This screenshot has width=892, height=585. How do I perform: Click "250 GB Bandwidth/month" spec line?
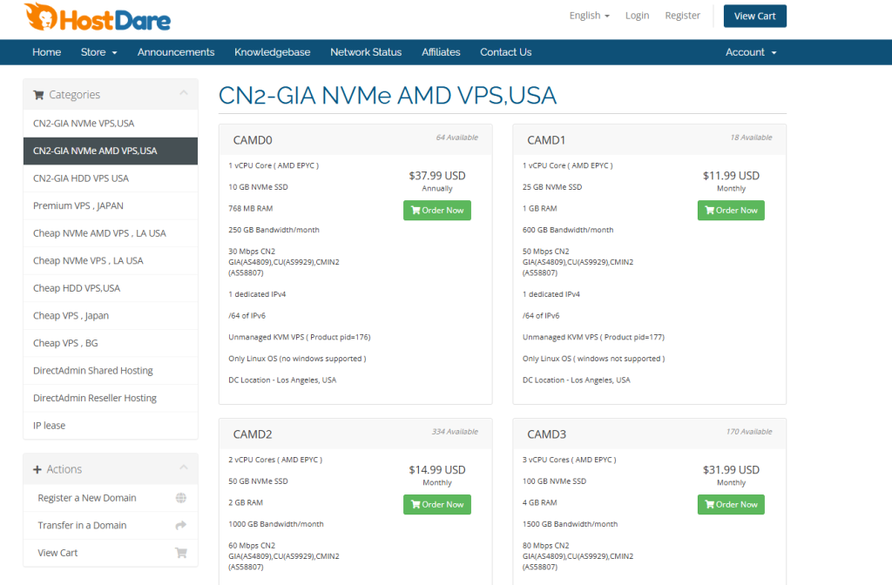(274, 230)
